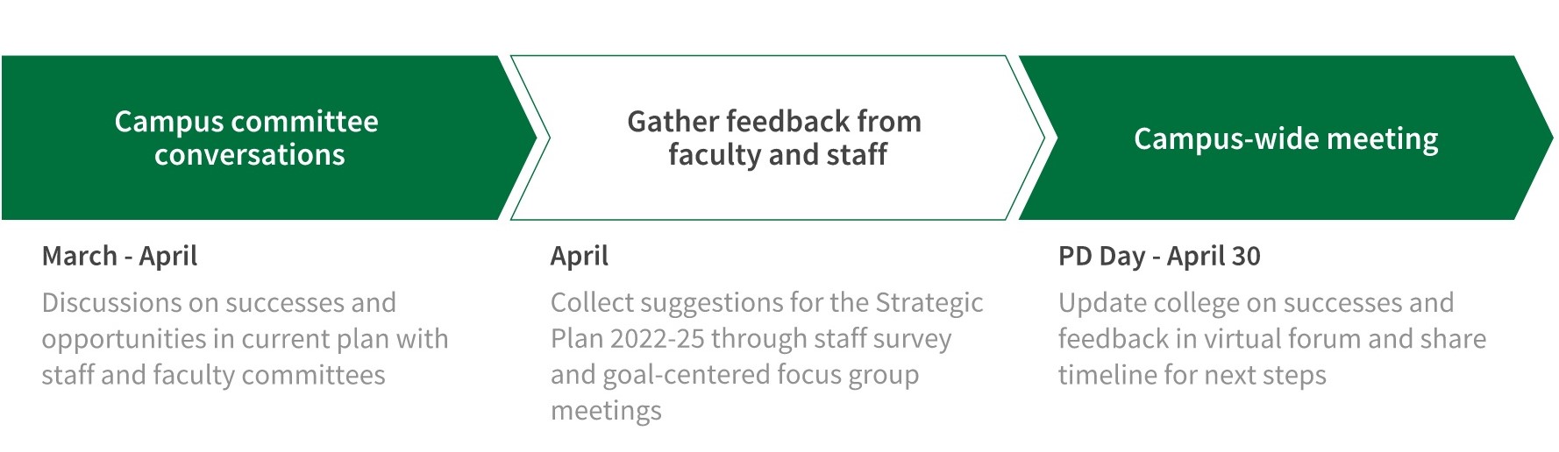The height and width of the screenshot is (452, 1559).
Task: Click the final word "meetings"
Action: 606,411
